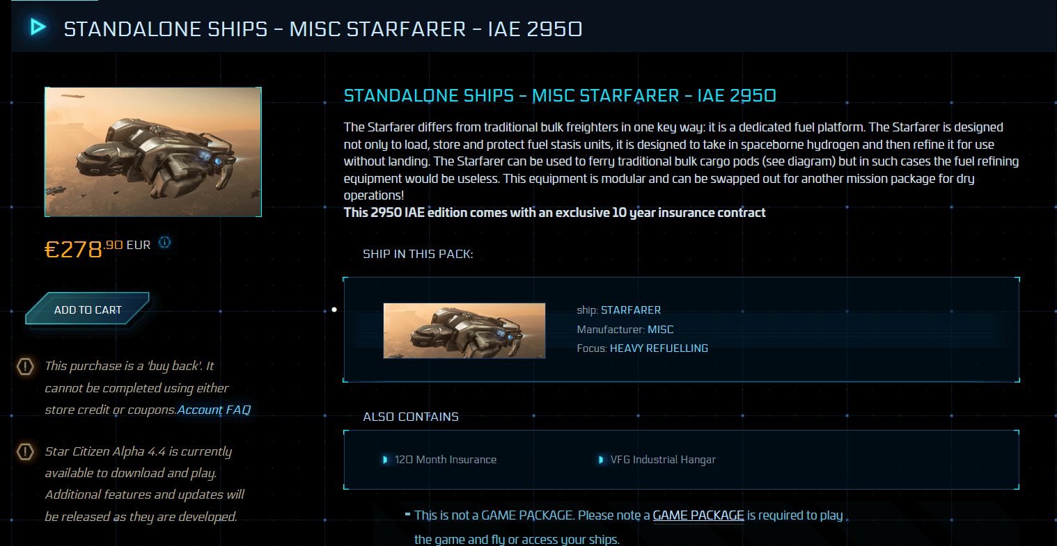Click the white dot left of ship panel
This screenshot has width=1057, height=546.
(334, 310)
